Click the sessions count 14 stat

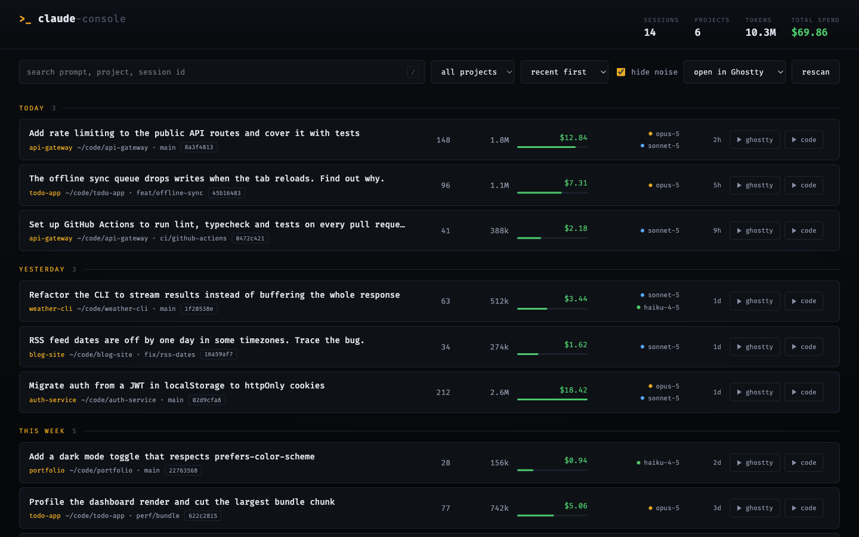(x=650, y=32)
